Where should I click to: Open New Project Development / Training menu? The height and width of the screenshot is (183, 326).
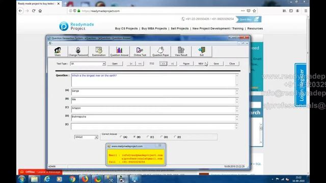(218, 28)
